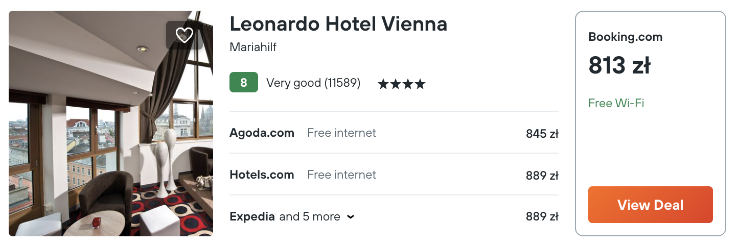Viewport: 738px width, 246px height.
Task: Click the heart icon to save hotel
Action: (x=184, y=35)
